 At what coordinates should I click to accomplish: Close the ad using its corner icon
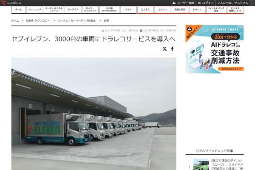[x=241, y=26]
